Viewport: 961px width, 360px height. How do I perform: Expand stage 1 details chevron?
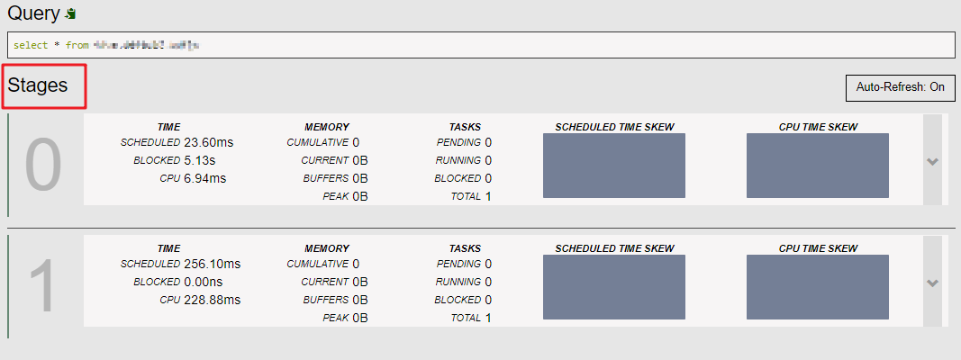pyautogui.click(x=933, y=283)
